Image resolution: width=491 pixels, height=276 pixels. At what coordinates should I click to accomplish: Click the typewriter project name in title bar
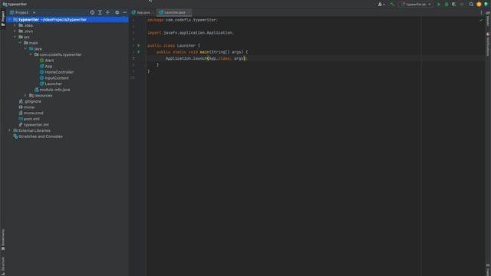[17, 5]
